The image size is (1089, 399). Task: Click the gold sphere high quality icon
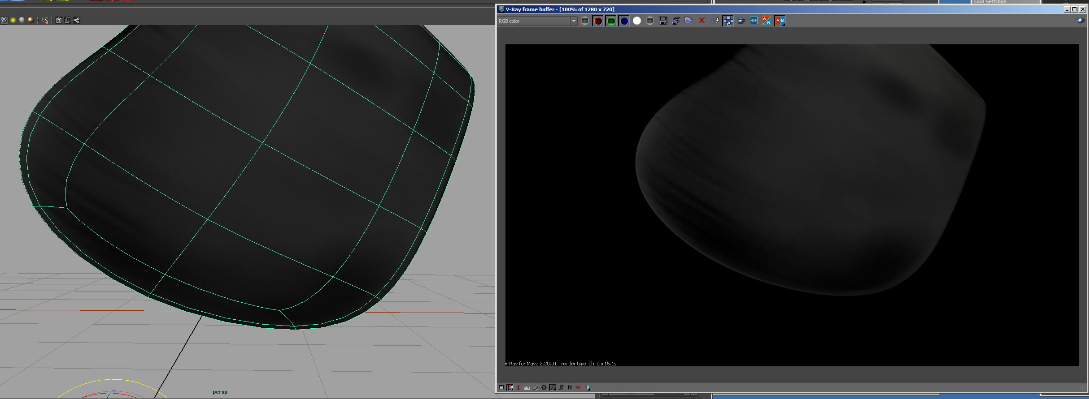(30, 20)
